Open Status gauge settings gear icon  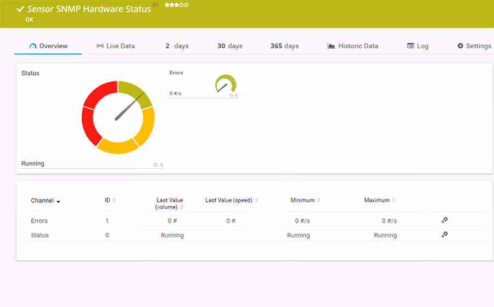click(x=155, y=165)
